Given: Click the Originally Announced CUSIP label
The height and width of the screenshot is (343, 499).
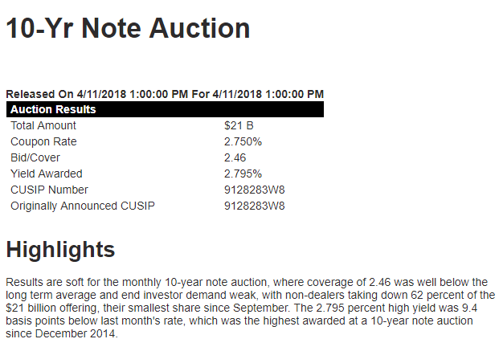Looking at the screenshot, I should [x=83, y=206].
